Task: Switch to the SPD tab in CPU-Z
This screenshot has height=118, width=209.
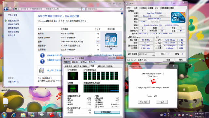Action: pos(156,8)
